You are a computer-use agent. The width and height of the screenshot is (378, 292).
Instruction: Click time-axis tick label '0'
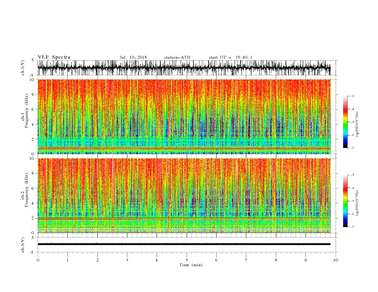38,260
